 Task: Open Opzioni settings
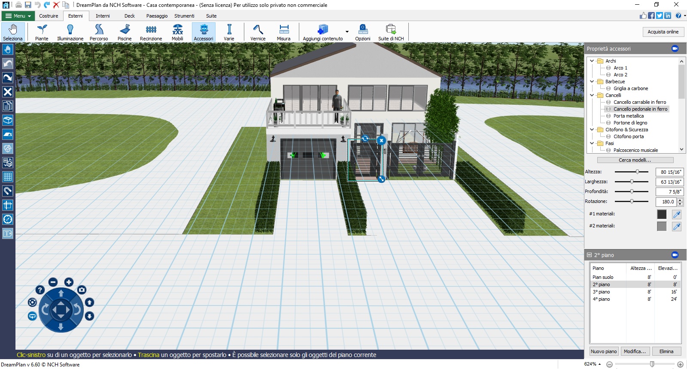click(363, 32)
